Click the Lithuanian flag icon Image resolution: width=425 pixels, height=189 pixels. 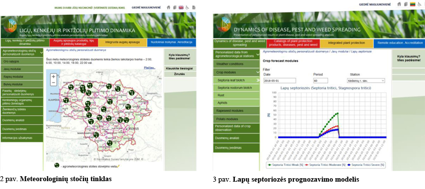click(413, 4)
